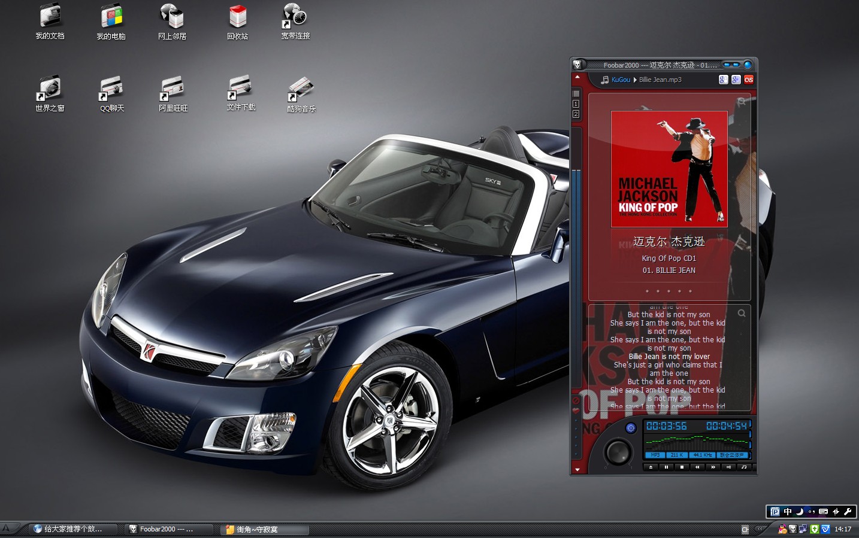
Task: Click the eject/open file button
Action: pyautogui.click(x=650, y=467)
